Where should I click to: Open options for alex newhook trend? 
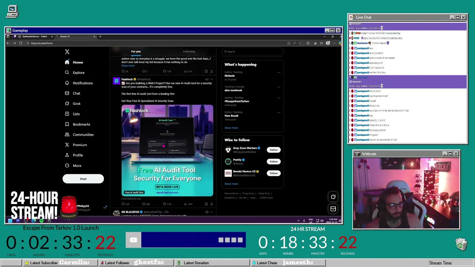[279, 87]
